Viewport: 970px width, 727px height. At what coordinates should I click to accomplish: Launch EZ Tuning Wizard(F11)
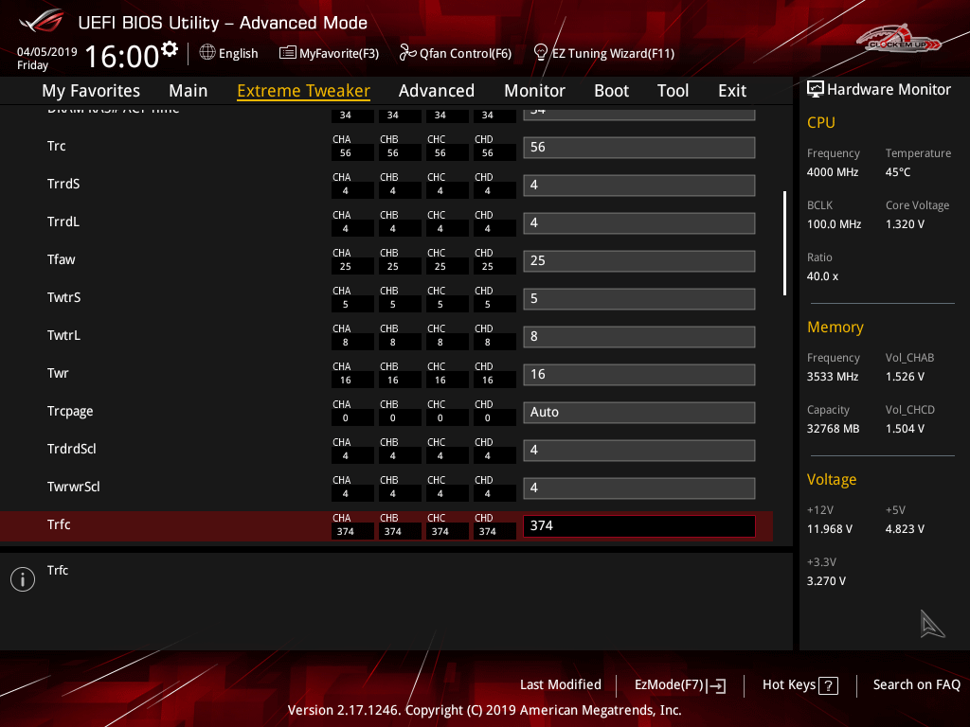603,53
